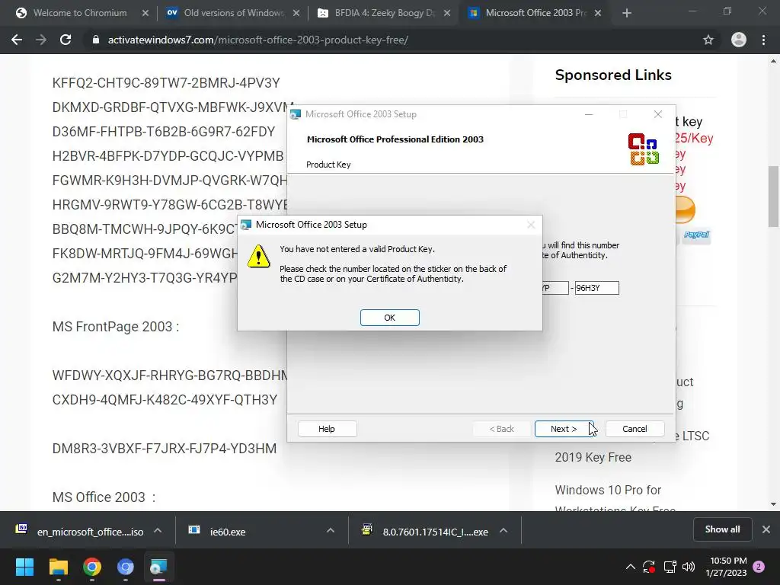
Task: Bookmark this page with the star icon
Action: click(x=708, y=40)
